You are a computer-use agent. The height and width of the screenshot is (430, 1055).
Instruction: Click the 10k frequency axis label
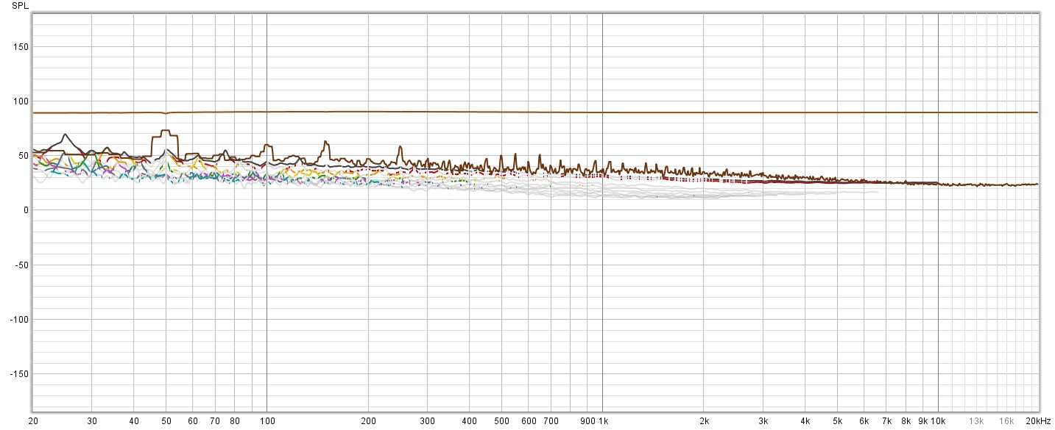939,421
